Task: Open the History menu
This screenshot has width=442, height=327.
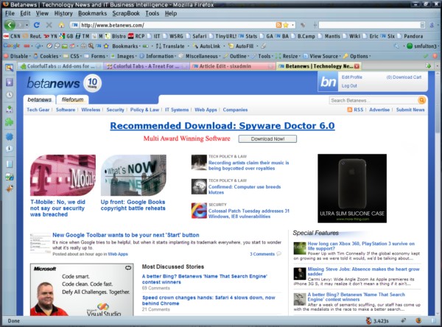Action: point(63,13)
